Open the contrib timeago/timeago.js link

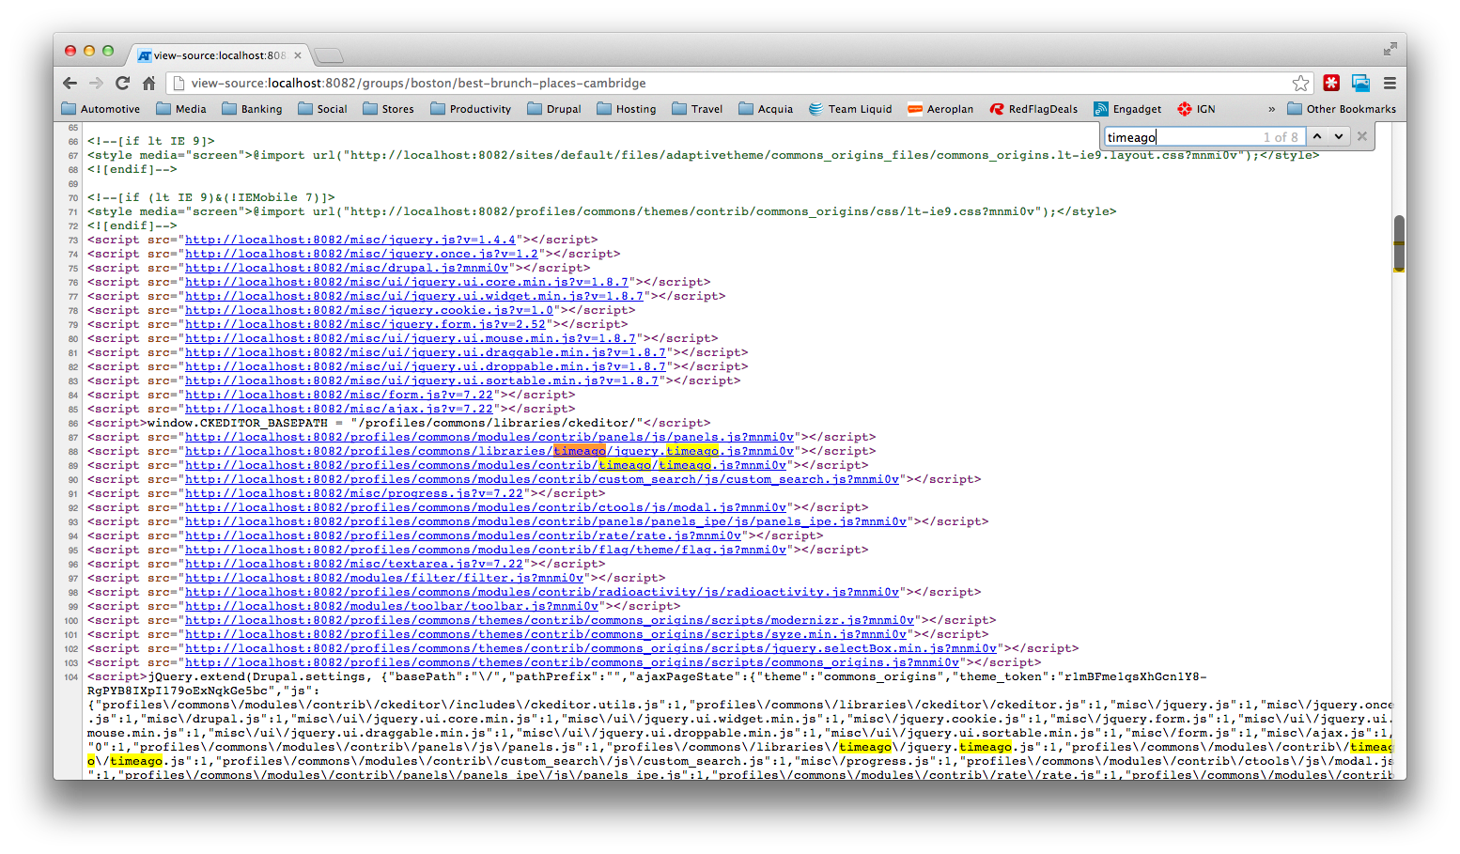click(x=486, y=465)
